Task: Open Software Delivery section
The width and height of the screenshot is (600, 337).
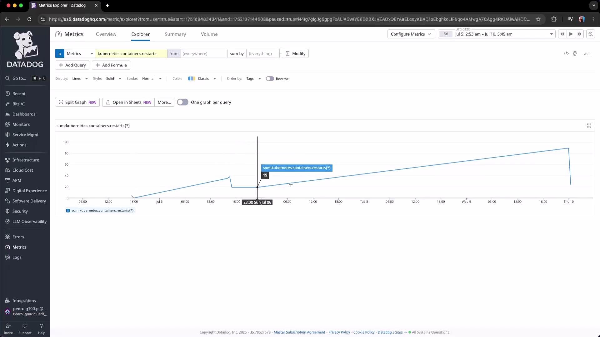Action: click(29, 201)
